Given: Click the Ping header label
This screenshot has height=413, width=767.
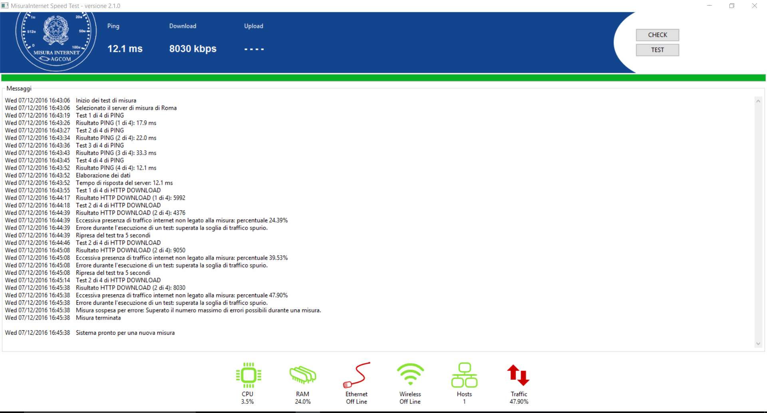Looking at the screenshot, I should (113, 26).
